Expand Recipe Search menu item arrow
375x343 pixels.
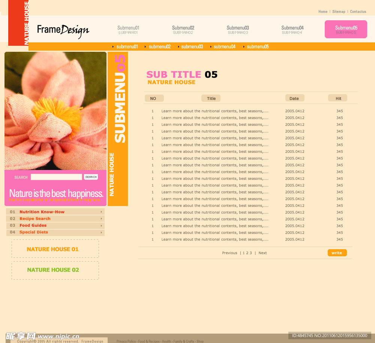(x=101, y=219)
